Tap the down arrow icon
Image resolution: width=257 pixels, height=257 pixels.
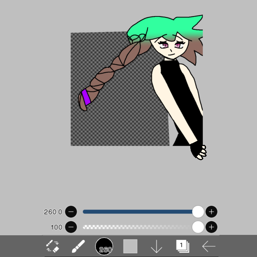(157, 246)
